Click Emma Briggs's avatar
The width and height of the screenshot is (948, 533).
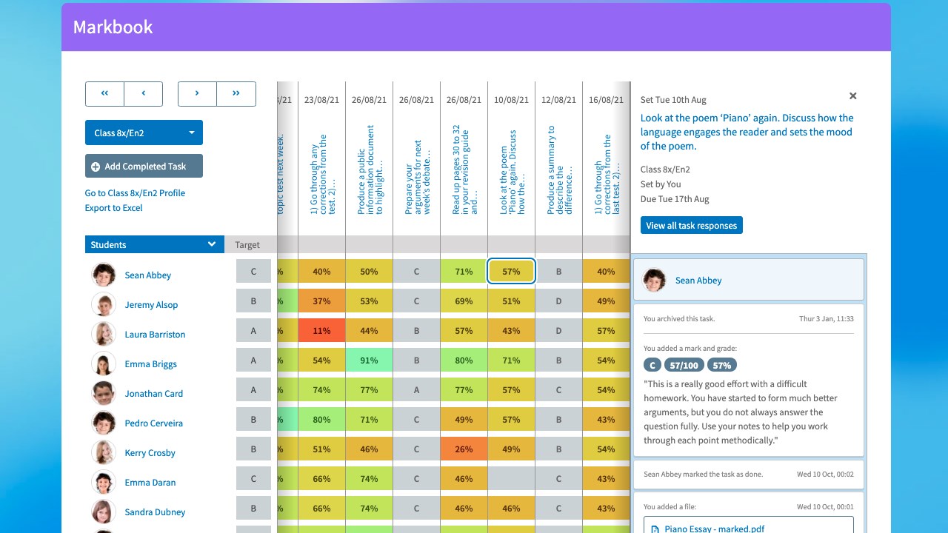[x=104, y=363]
